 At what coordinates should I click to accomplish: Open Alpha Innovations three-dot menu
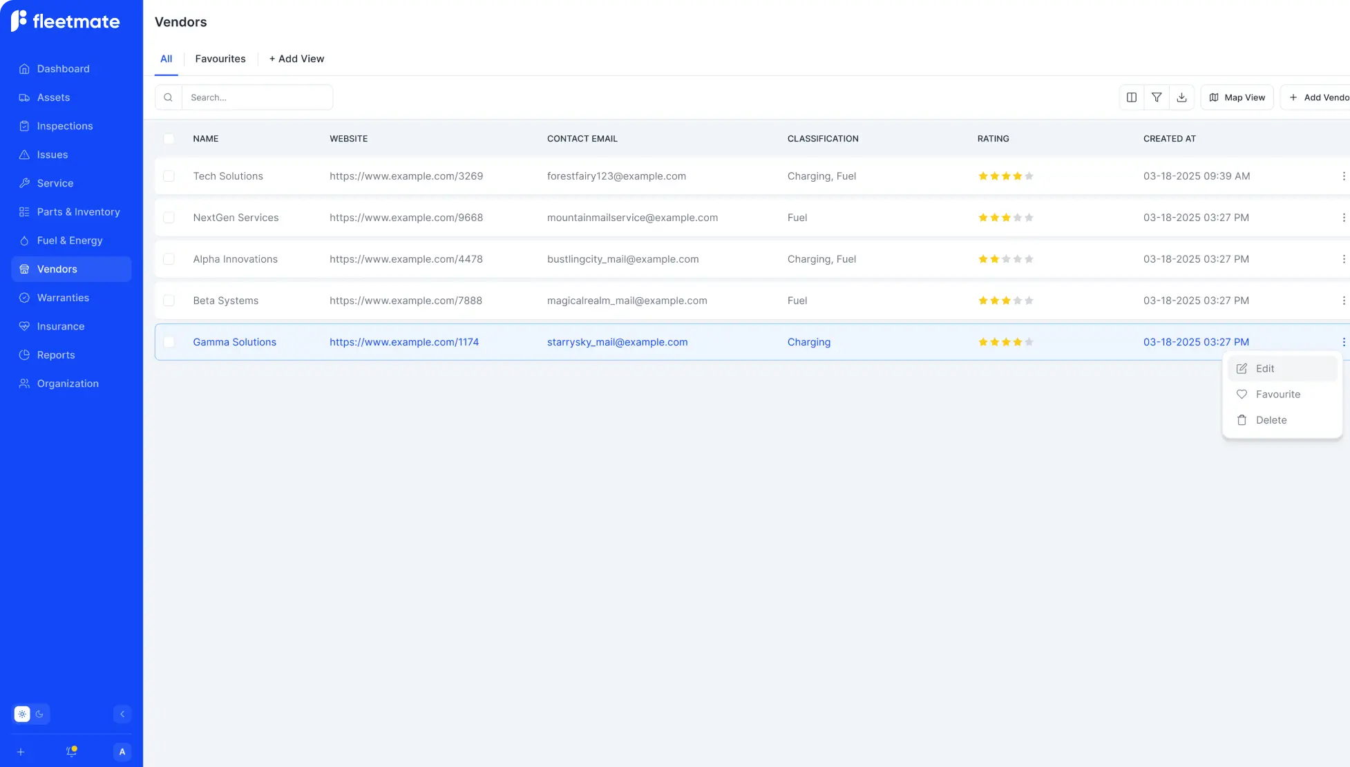tap(1343, 259)
